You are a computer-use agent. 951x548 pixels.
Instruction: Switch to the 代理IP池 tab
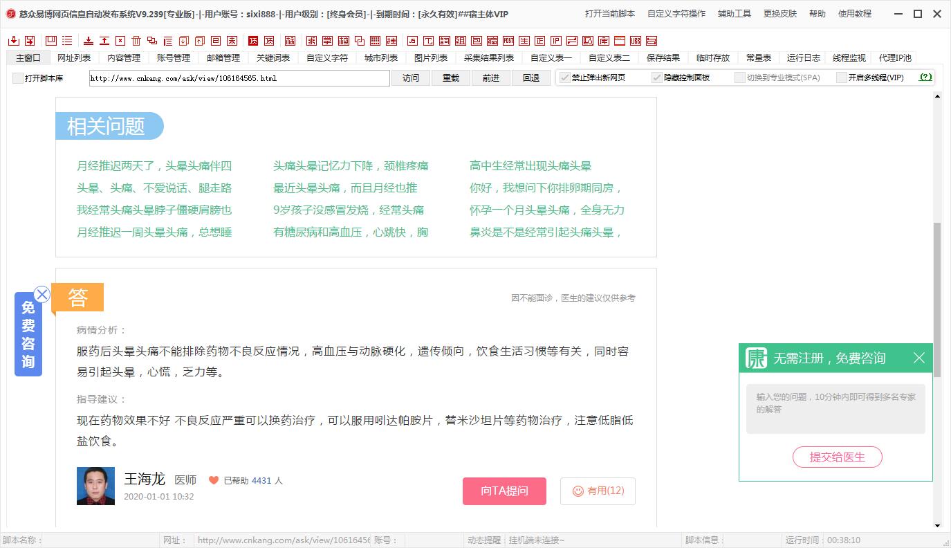[x=896, y=58]
